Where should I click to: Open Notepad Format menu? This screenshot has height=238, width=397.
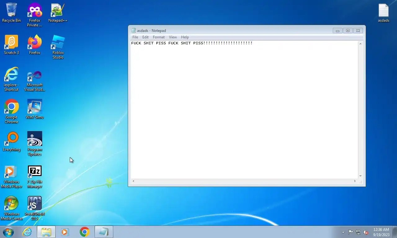(159, 37)
